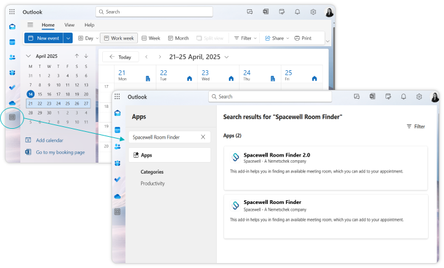
Task: Jump to Today in calendar
Action: tap(121, 57)
